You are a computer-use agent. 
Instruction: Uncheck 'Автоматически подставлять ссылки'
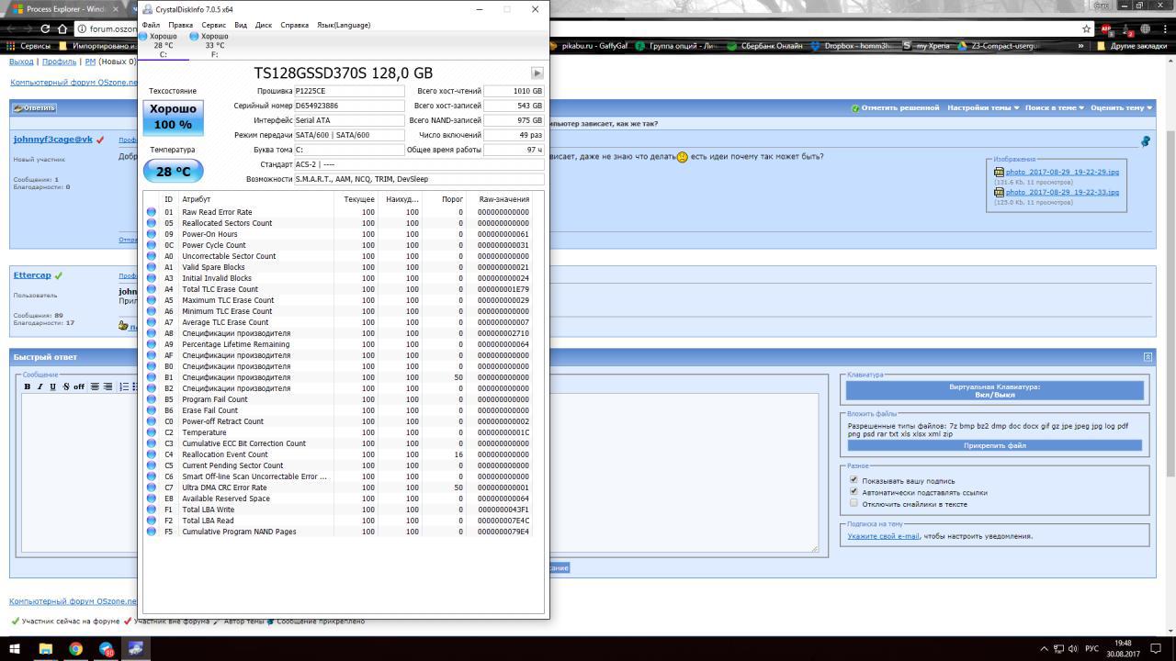tap(854, 492)
